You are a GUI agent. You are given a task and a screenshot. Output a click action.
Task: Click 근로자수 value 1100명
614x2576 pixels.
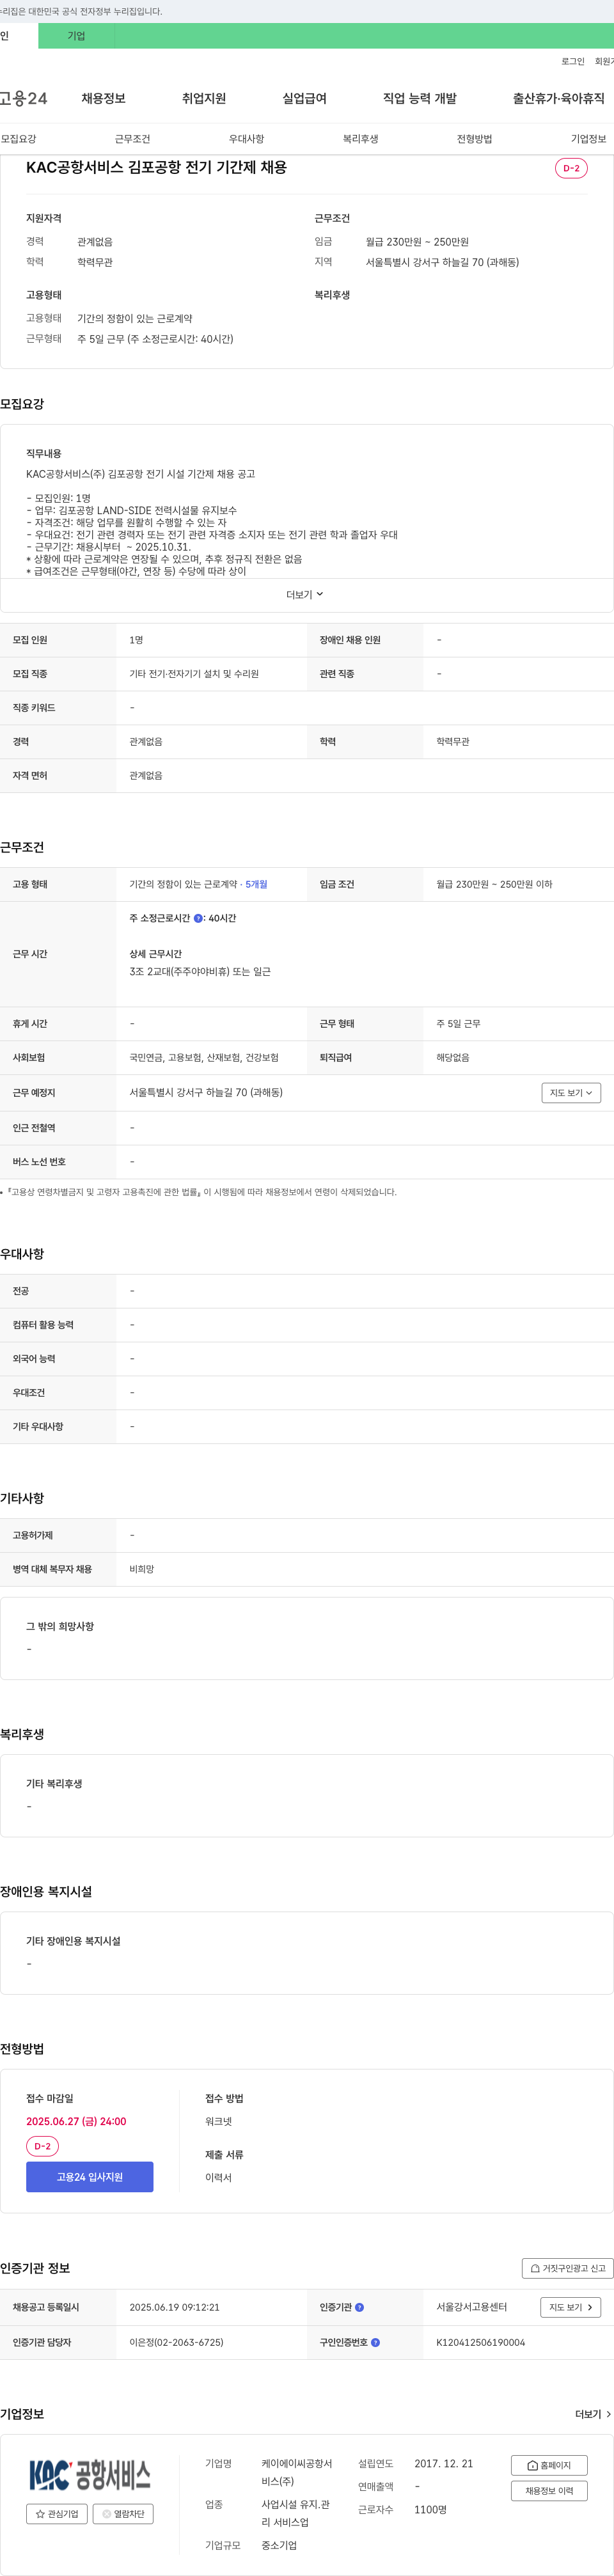point(430,2509)
